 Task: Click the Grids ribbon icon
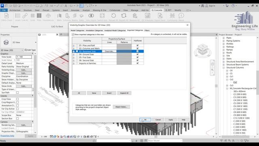(x=32, y=16)
